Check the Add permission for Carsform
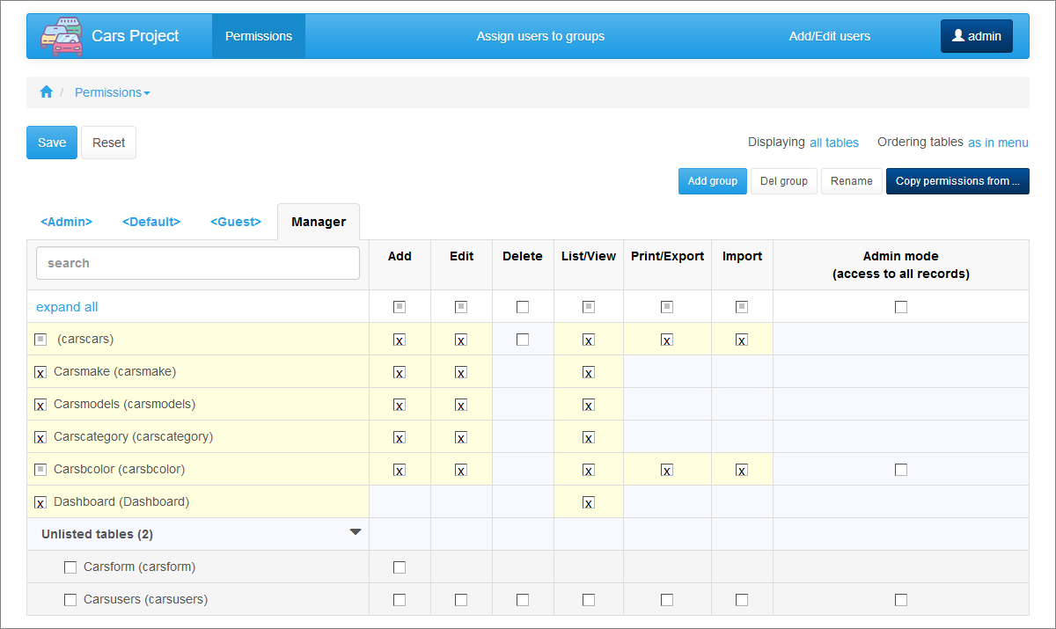Screen dimensions: 1056x629 click(399, 567)
